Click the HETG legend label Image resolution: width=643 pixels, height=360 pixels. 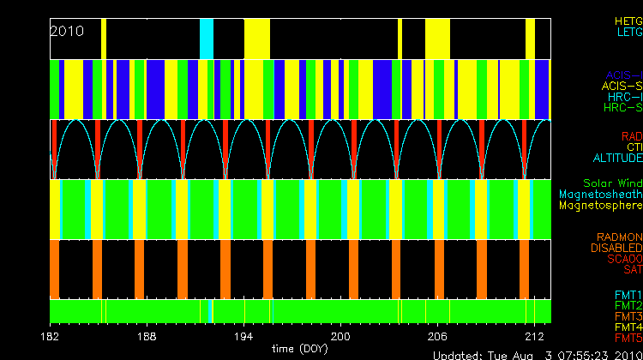(628, 20)
